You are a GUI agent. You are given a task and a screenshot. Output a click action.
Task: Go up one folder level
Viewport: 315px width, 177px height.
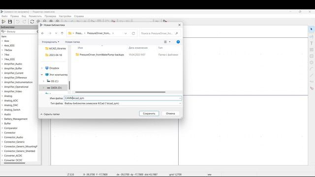click(62, 33)
